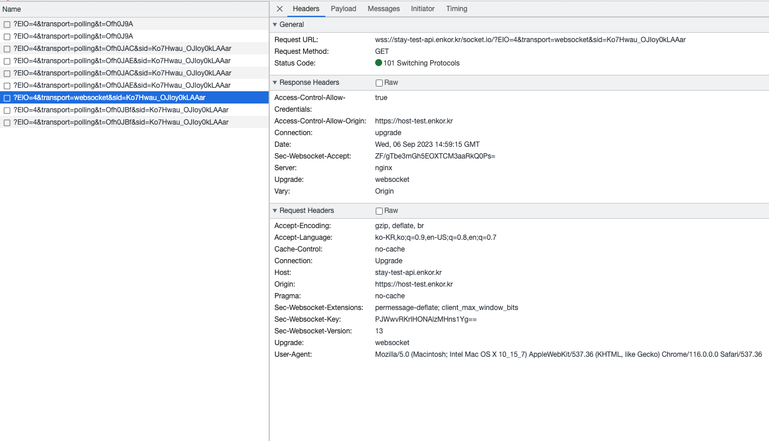This screenshot has height=441, width=769.
Task: Select the Access-Control-Allow-Credentials value true
Action: (381, 98)
